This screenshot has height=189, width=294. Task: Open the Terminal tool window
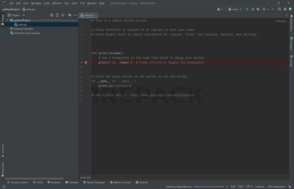(x=72, y=182)
